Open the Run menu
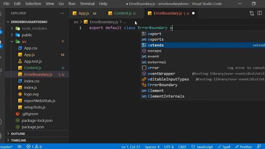Viewport: 265px width, 149px height. [72, 4]
